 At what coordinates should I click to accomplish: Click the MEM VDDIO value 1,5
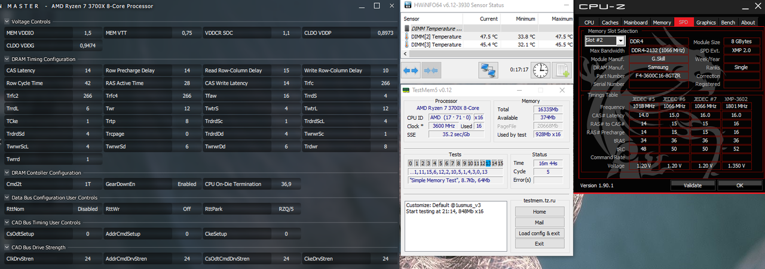point(88,33)
